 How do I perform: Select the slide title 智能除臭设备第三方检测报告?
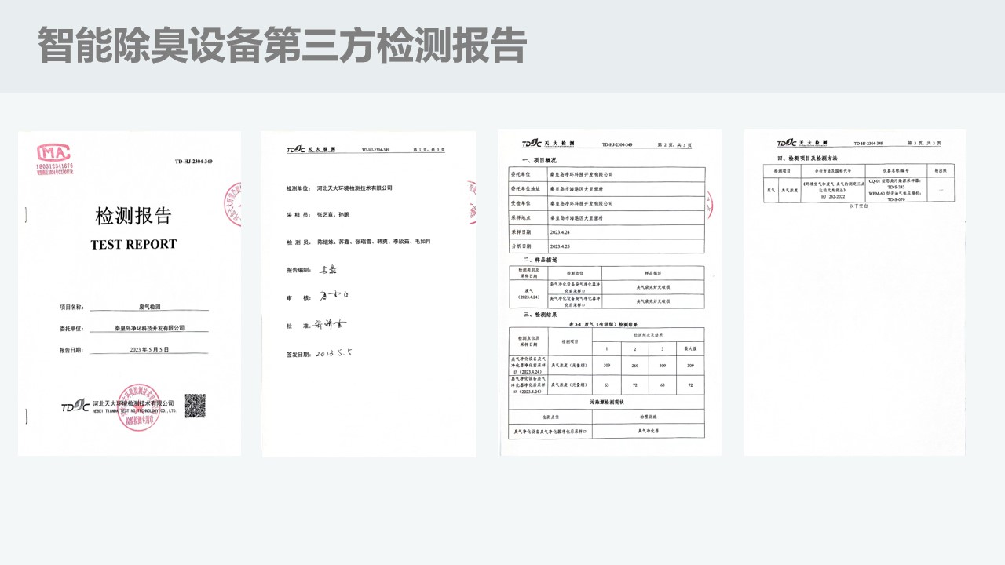tap(281, 46)
